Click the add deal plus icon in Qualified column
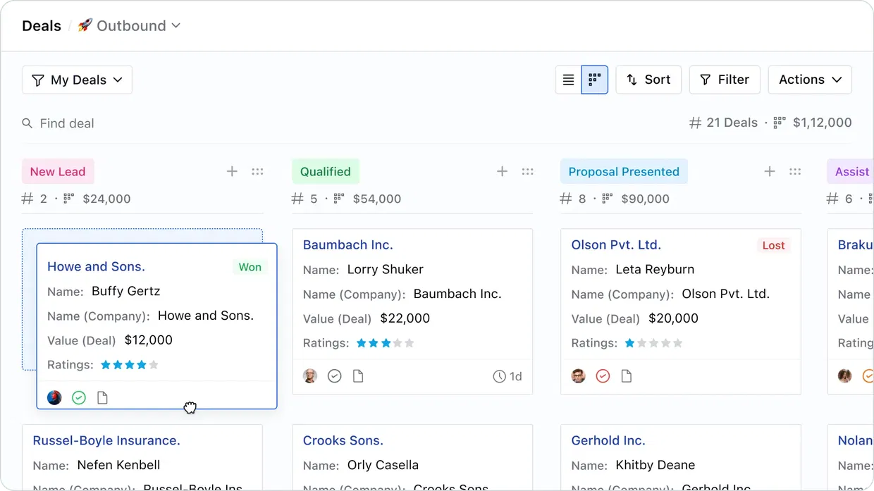This screenshot has height=491, width=874. (x=501, y=171)
